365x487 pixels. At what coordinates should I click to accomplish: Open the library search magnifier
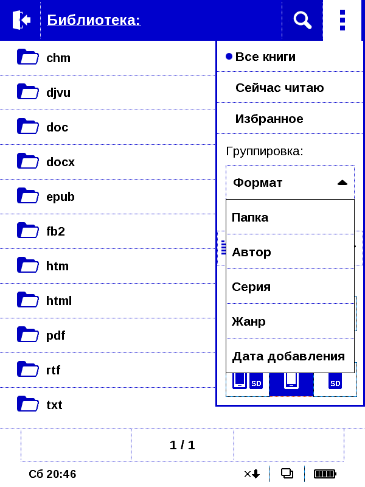pyautogui.click(x=302, y=20)
